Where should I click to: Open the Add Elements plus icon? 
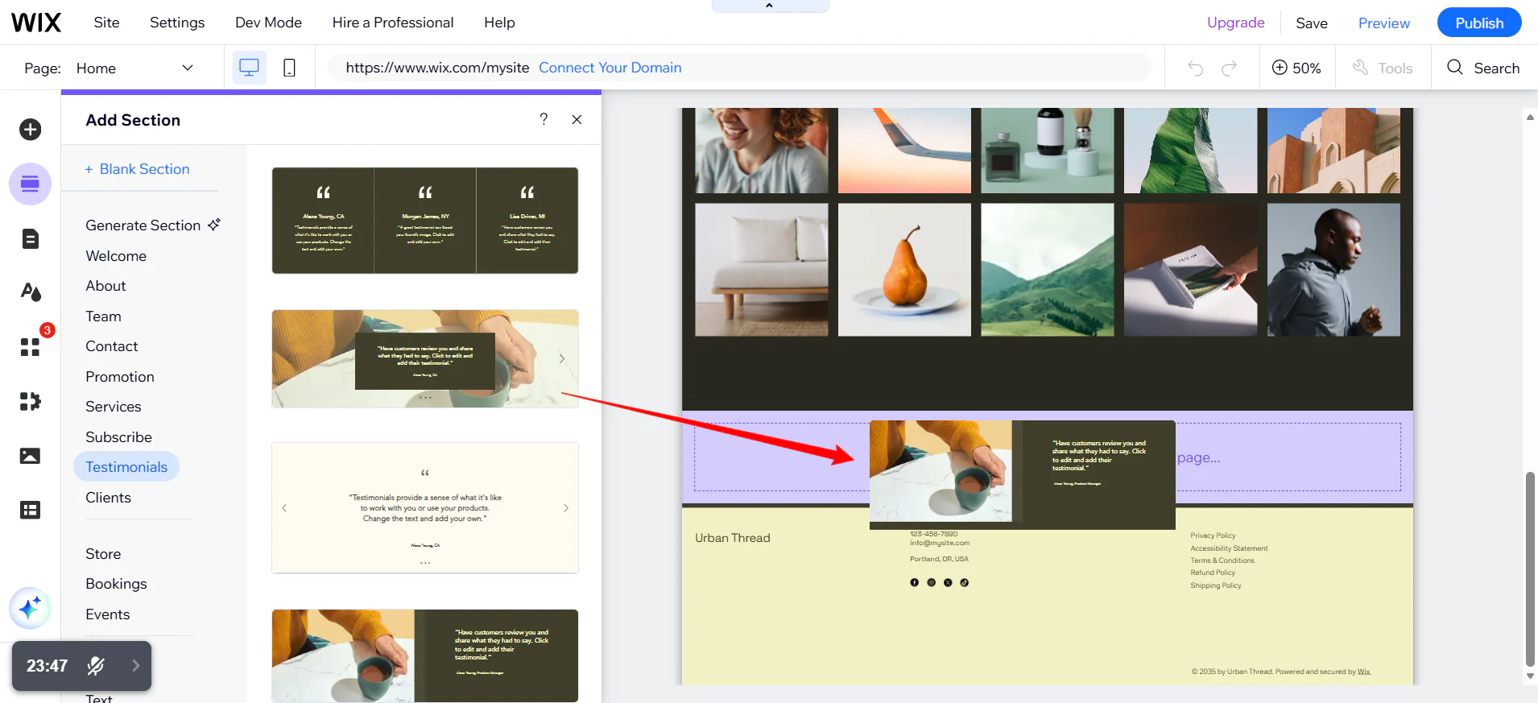[31, 130]
